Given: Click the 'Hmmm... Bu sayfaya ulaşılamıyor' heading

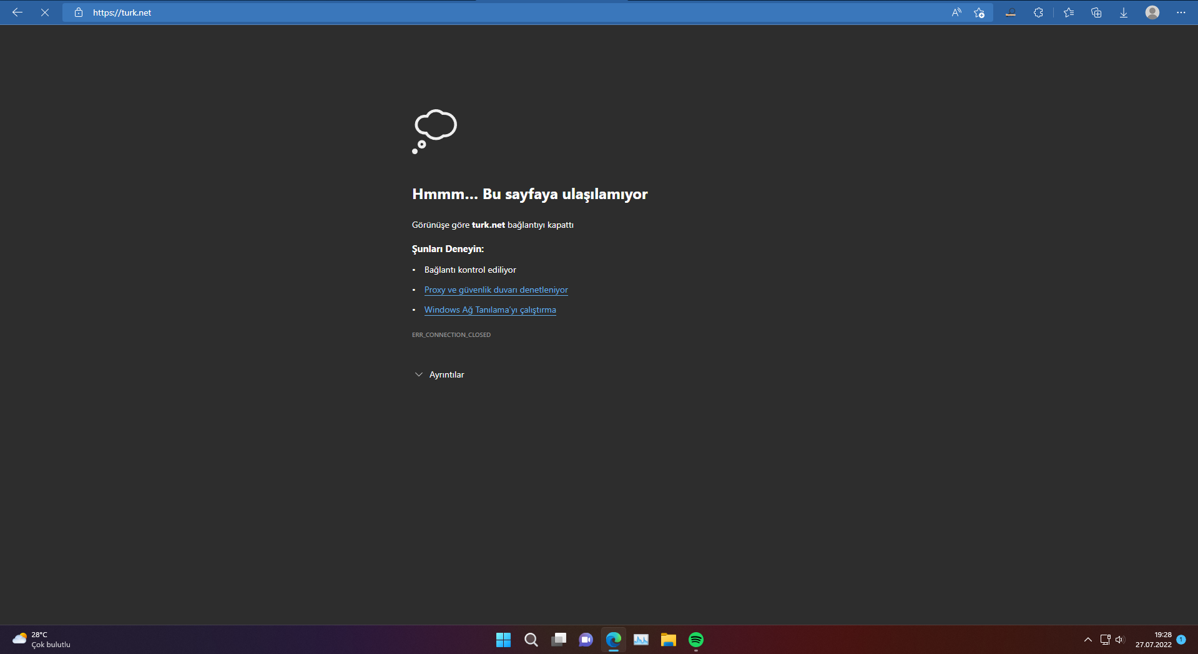Looking at the screenshot, I should click(x=530, y=194).
